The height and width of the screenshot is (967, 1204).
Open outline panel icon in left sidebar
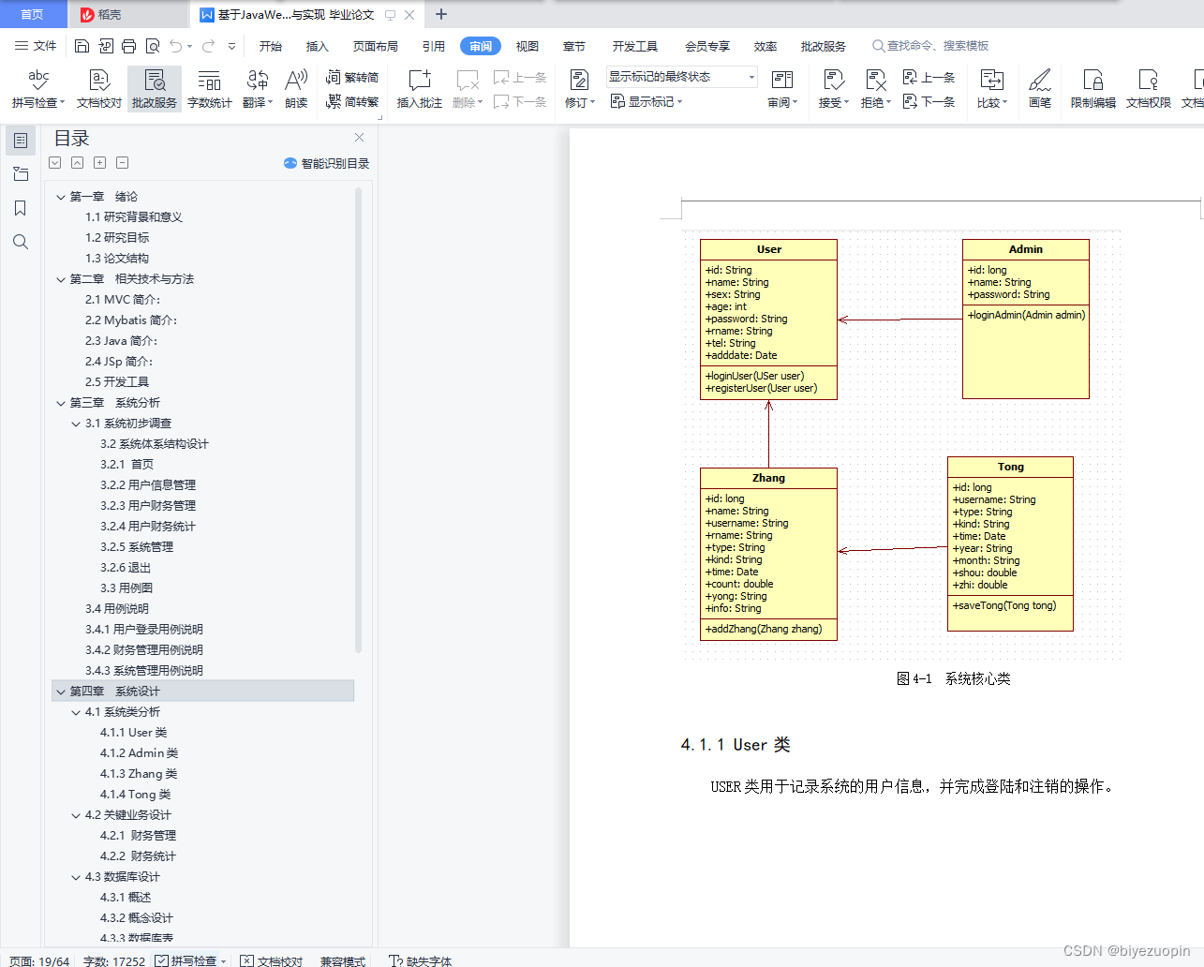pos(21,141)
